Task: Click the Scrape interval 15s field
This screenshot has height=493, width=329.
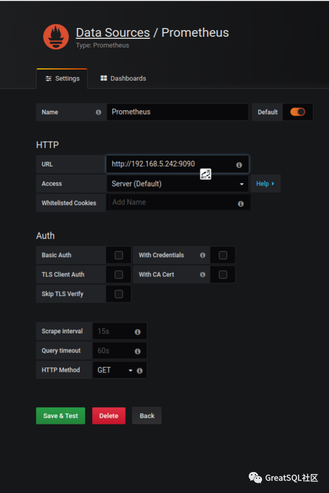Action: pyautogui.click(x=120, y=332)
